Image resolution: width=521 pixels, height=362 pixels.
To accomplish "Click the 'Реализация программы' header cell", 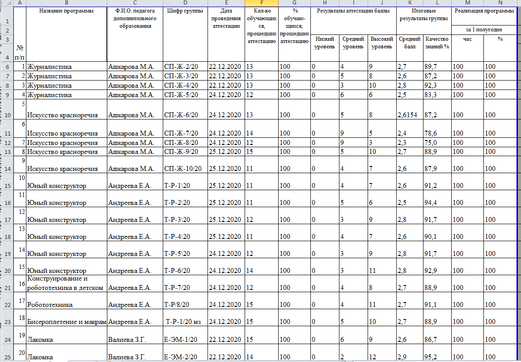I will click(x=484, y=16).
